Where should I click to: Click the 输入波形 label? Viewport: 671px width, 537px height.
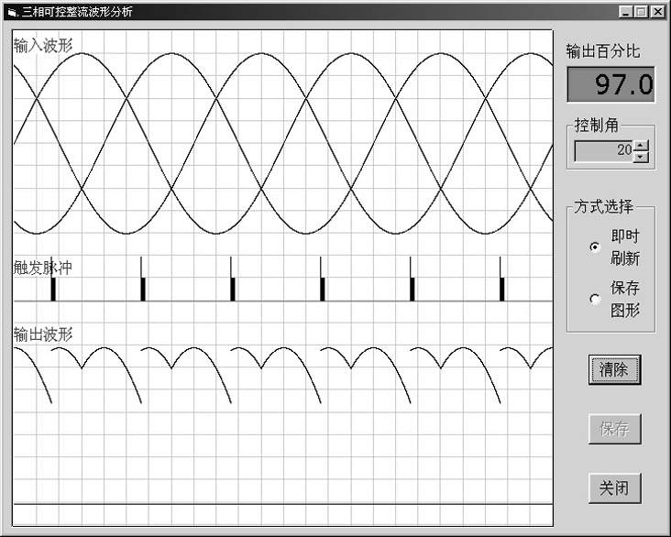[43, 46]
